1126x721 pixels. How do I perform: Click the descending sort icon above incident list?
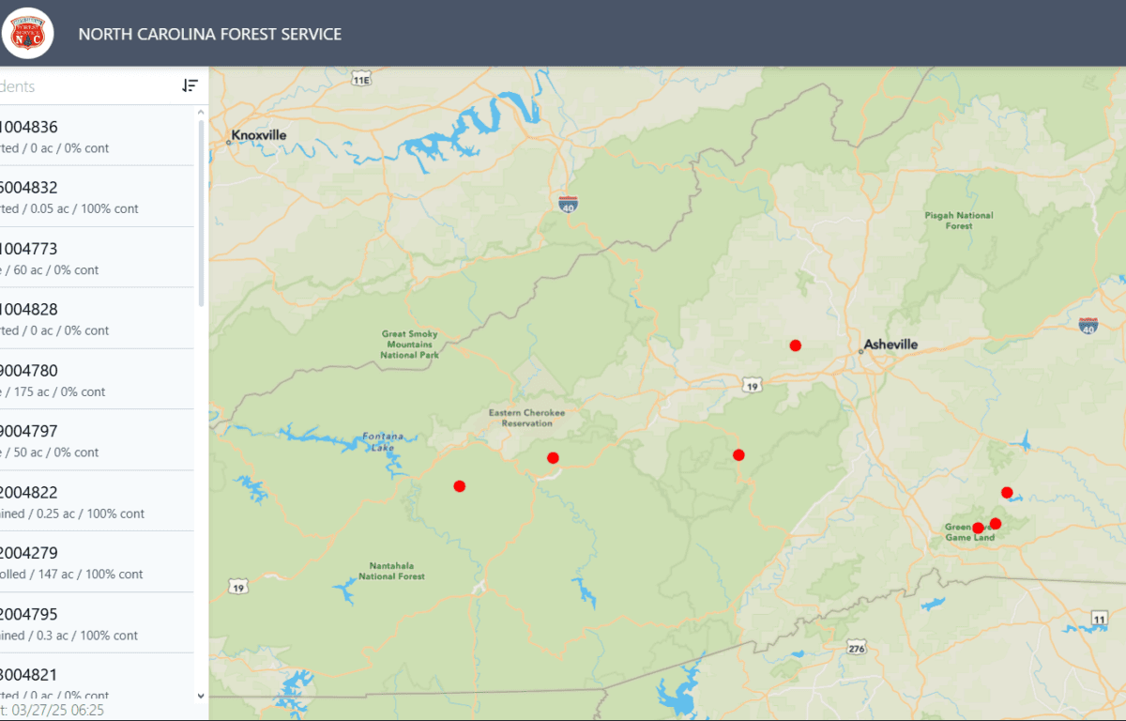pos(190,85)
